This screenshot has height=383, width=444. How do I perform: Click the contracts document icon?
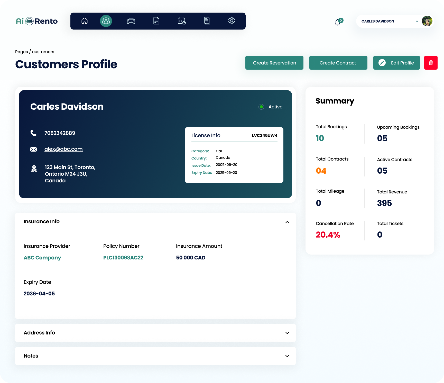[156, 21]
